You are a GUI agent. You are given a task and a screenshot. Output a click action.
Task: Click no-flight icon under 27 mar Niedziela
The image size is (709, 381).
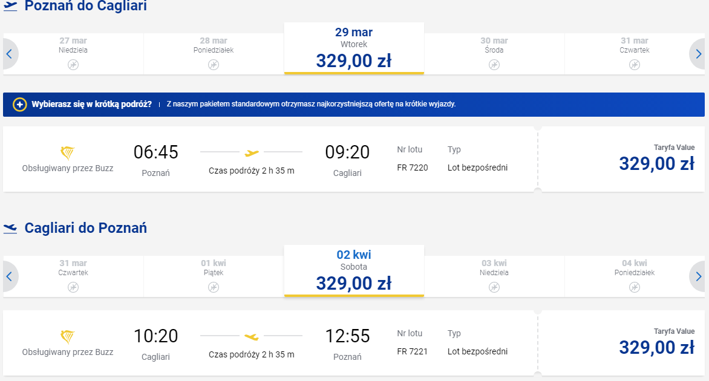(73, 65)
